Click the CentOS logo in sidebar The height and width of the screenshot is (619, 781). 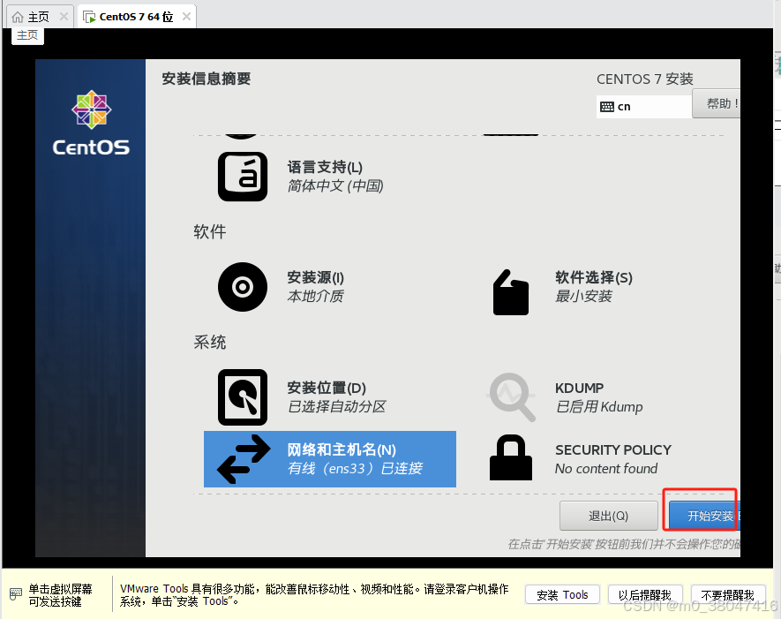coord(91,123)
